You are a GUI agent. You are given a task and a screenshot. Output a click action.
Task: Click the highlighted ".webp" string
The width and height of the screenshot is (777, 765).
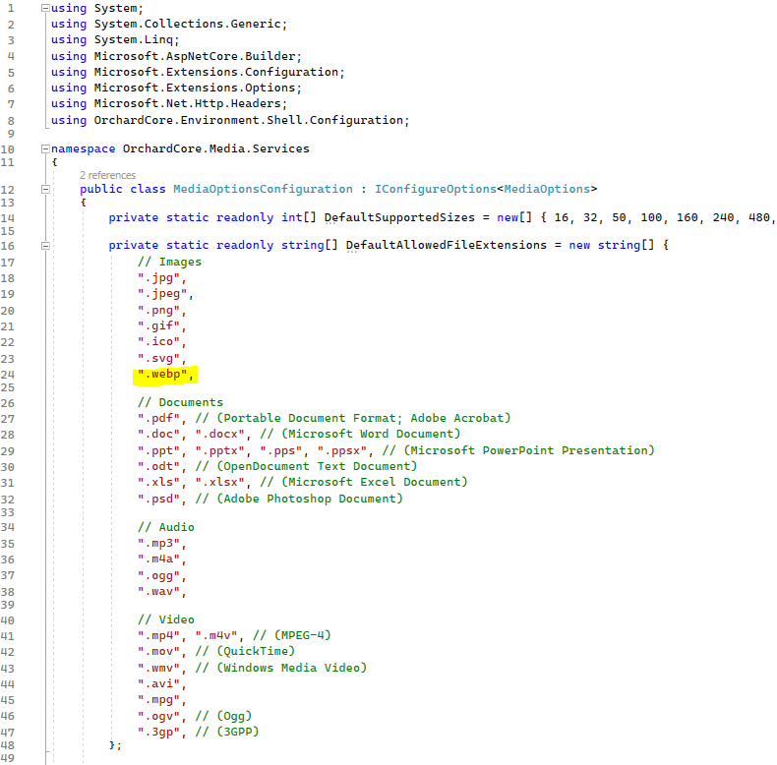[162, 374]
